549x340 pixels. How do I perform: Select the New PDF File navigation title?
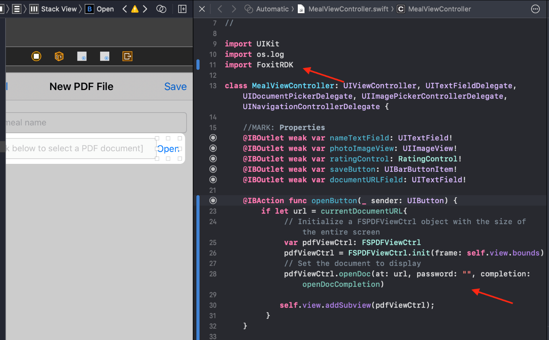point(81,86)
